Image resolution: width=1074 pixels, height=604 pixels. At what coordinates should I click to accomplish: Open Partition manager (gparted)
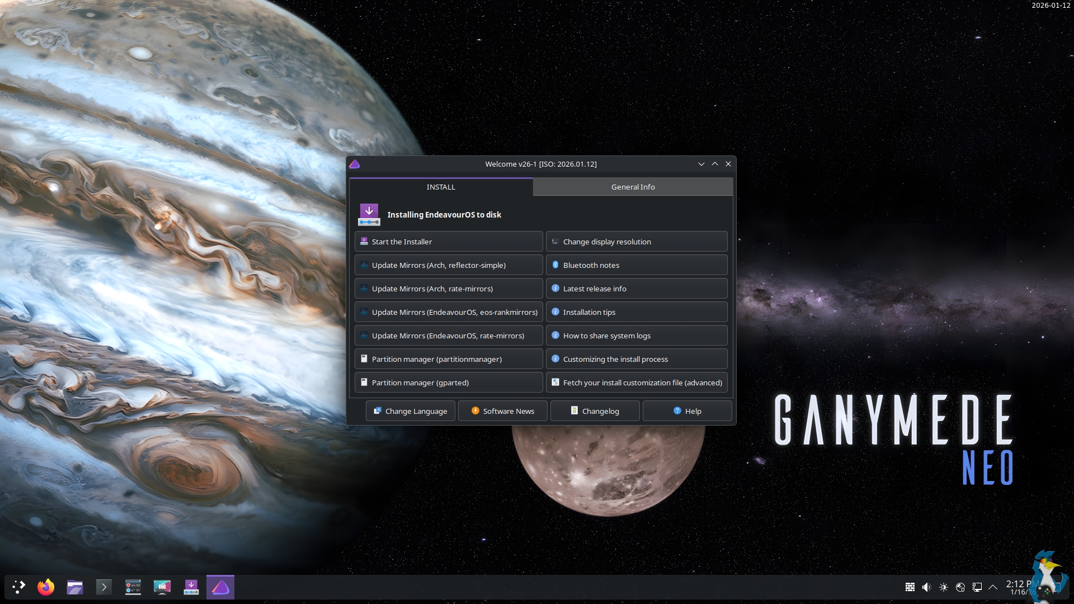point(448,383)
